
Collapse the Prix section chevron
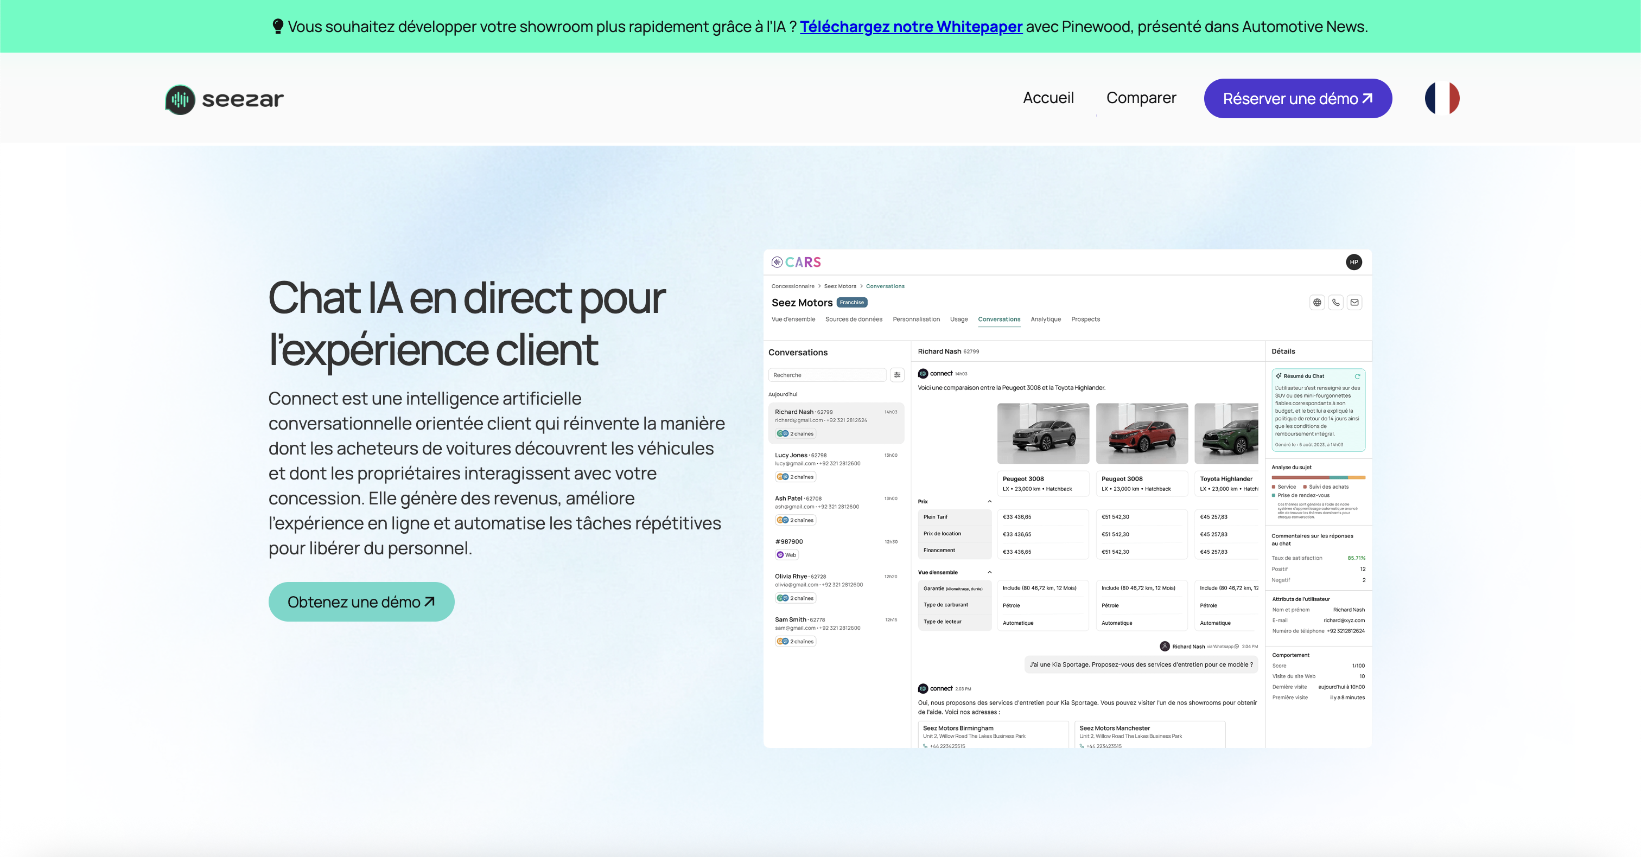point(989,502)
